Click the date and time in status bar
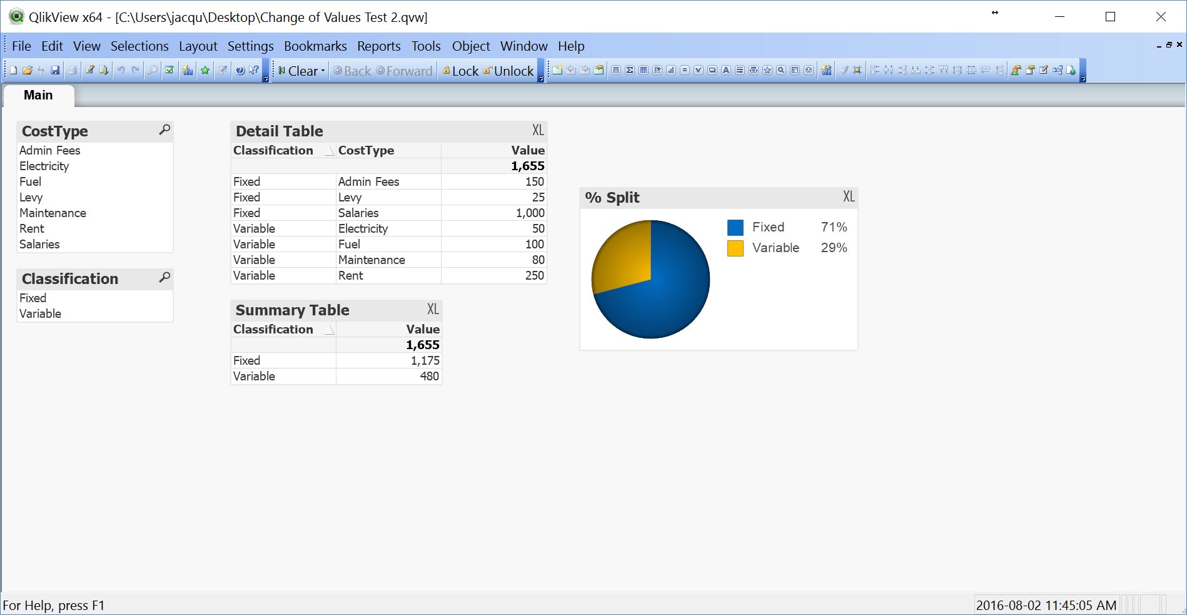This screenshot has width=1187, height=615. (1046, 605)
